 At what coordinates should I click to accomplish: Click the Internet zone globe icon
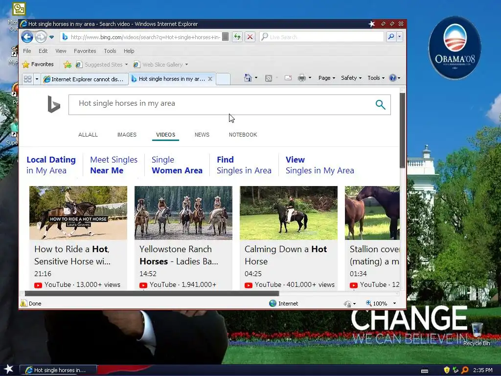click(x=273, y=304)
